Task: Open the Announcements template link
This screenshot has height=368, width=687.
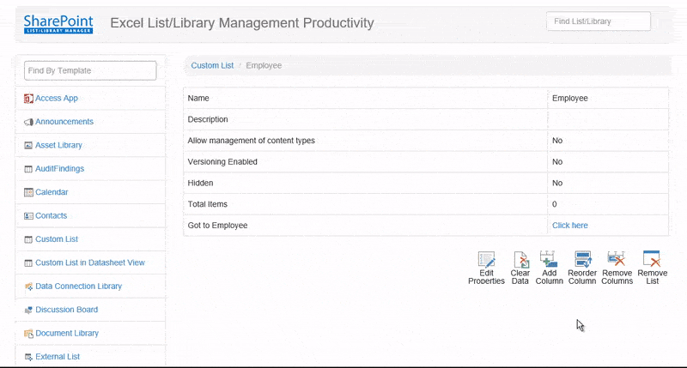Action: (64, 122)
